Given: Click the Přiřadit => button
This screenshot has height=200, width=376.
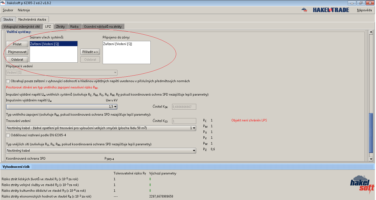Looking at the screenshot, I should click(x=90, y=52).
